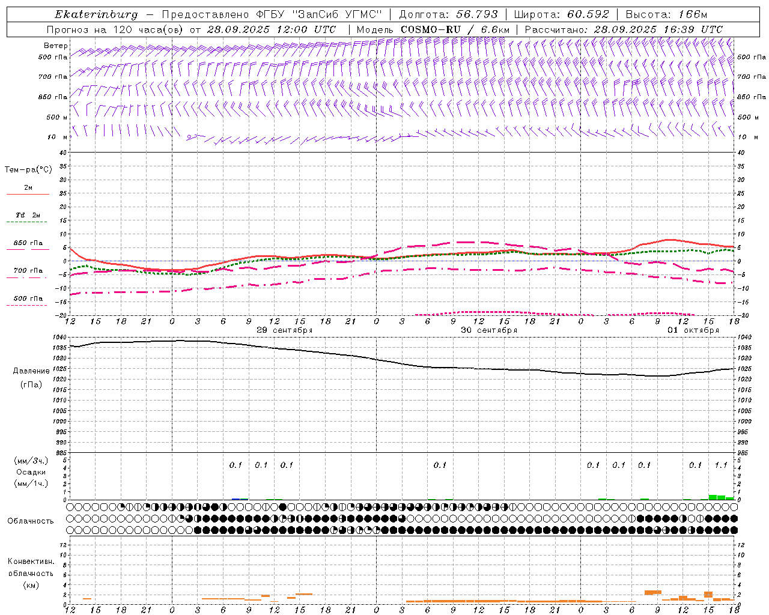The height and width of the screenshot is (615, 769).
Task: Click the (мм/1ч.) precipitation unit label
Action: (x=31, y=483)
